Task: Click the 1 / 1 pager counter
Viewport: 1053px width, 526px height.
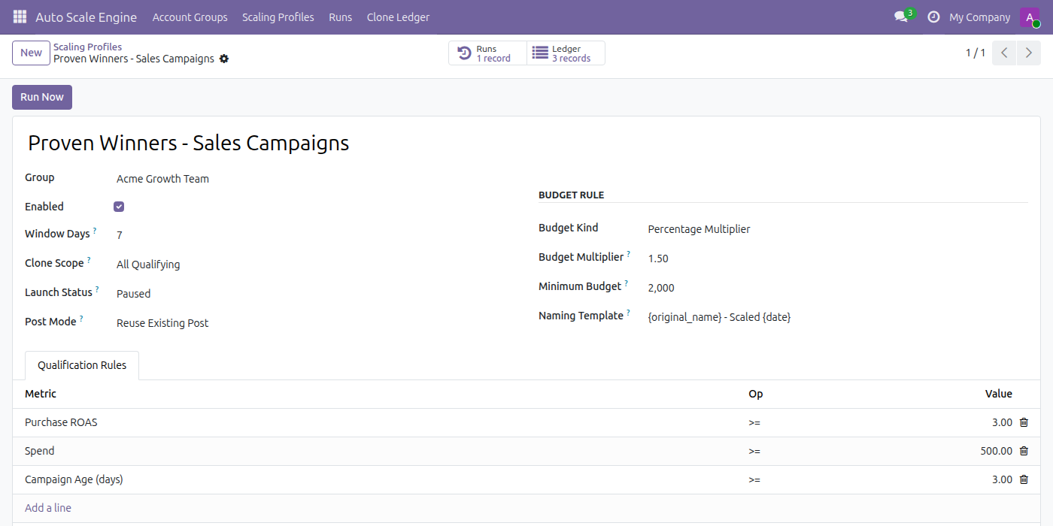Action: [x=976, y=53]
